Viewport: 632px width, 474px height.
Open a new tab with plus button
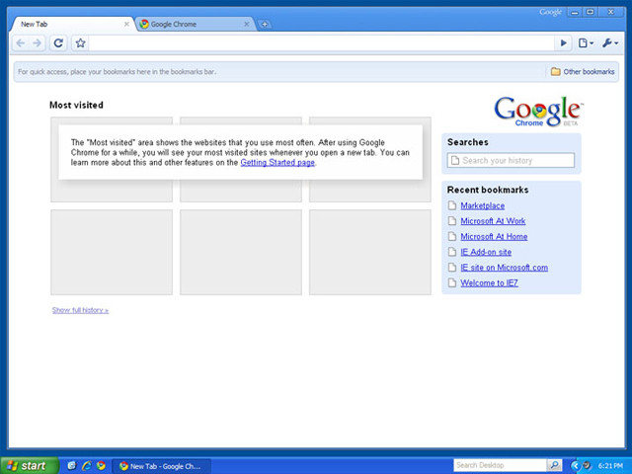tap(265, 24)
